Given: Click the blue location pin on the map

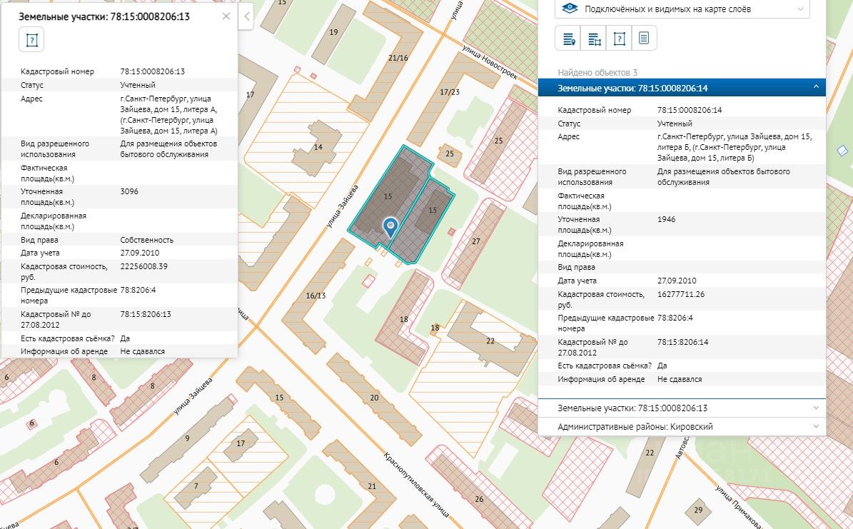Looking at the screenshot, I should tap(390, 226).
